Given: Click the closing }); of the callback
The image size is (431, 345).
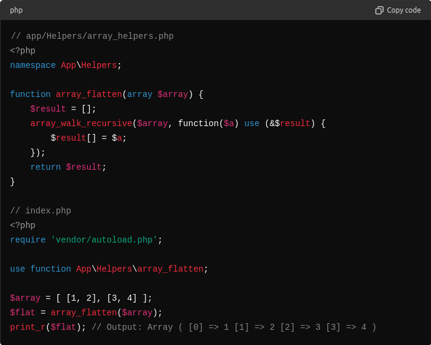Looking at the screenshot, I should click(x=38, y=153).
